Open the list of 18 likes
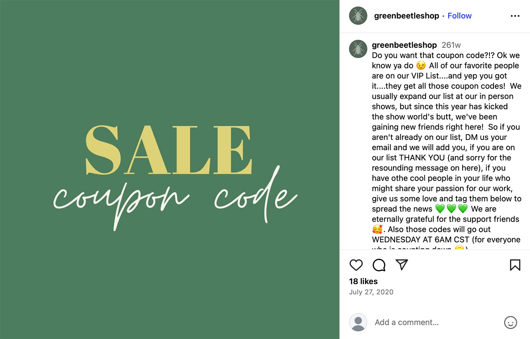Image resolution: width=530 pixels, height=339 pixels. tap(363, 281)
